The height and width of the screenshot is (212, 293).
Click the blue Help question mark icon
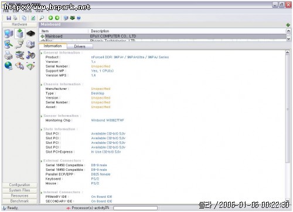click(79, 18)
